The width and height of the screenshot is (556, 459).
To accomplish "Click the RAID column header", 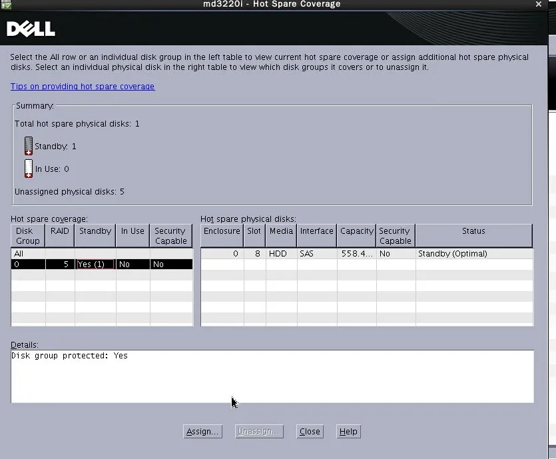I will 60,236.
